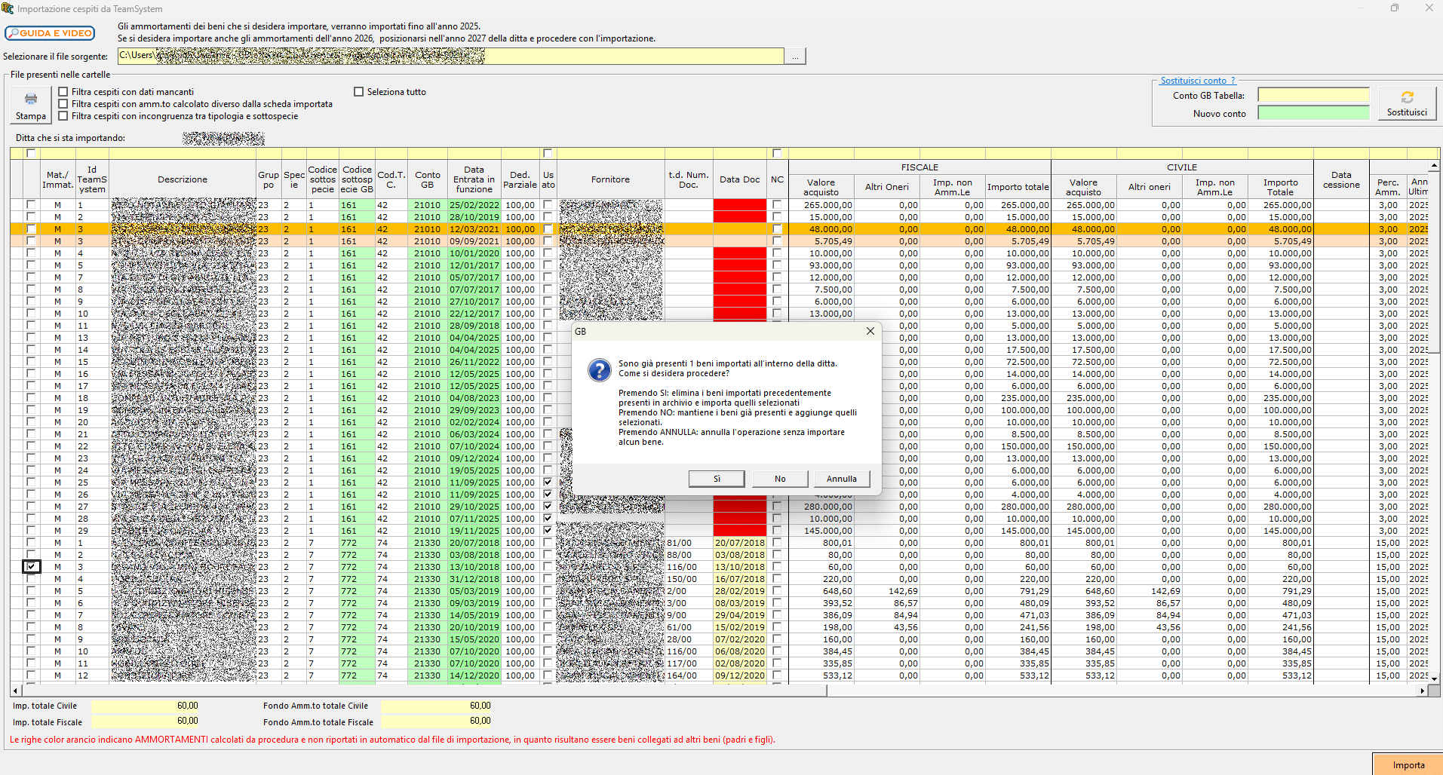
Task: Click the browse '...' file button
Action: point(795,57)
